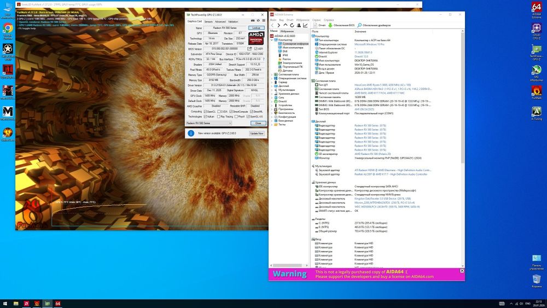Close the AIDA64 pink warning banner

462,271
